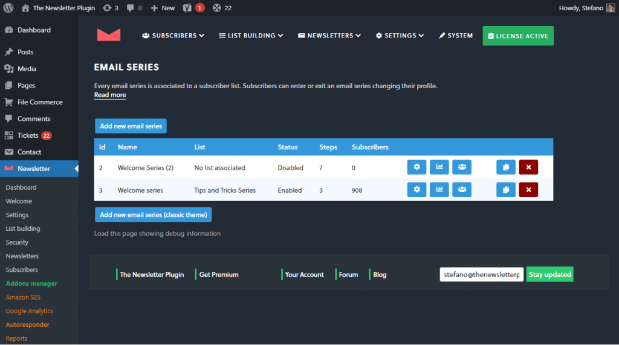Screen dimensions: 619x345
Task: Expand the Newsletters dropdown menu
Action: [329, 36]
